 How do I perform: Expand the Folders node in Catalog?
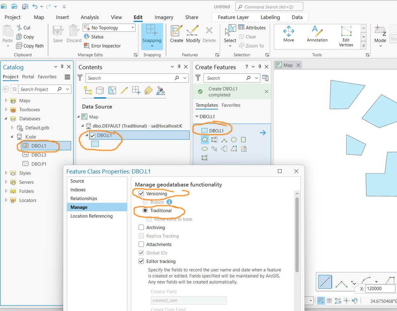[x=6, y=191]
